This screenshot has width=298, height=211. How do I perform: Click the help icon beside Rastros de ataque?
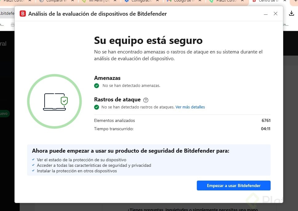pos(146,100)
